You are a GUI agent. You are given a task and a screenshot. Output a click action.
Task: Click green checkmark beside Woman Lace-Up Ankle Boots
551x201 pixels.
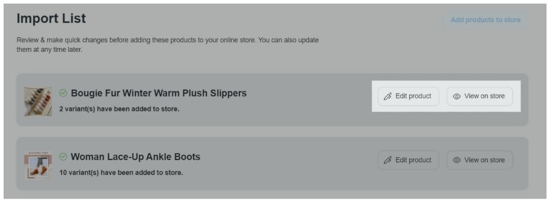pyautogui.click(x=63, y=156)
